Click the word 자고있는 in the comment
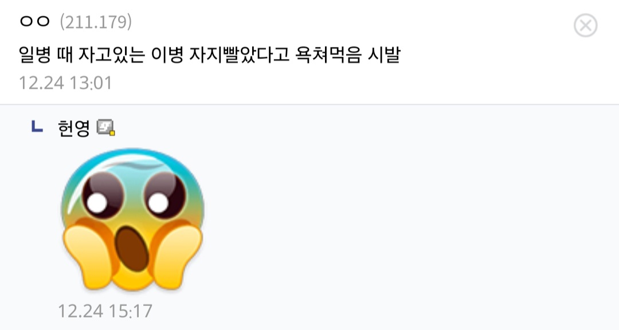Image resolution: width=619 pixels, height=330 pixels. (x=112, y=54)
